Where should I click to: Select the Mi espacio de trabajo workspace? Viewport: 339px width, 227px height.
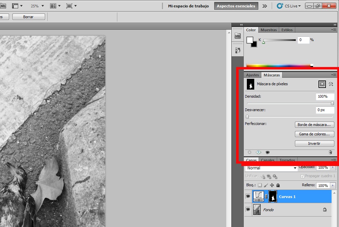coord(188,6)
